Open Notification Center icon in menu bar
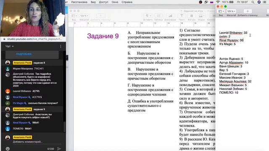Viewport: 269px width, 151px height. pyautogui.click(x=265, y=2)
